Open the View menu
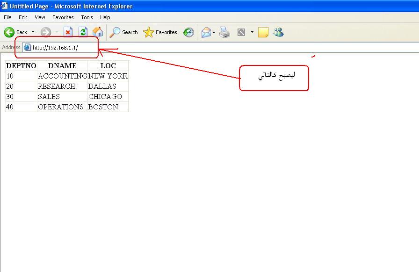Screen dimensions: 419x272 pyautogui.click(x=40, y=17)
